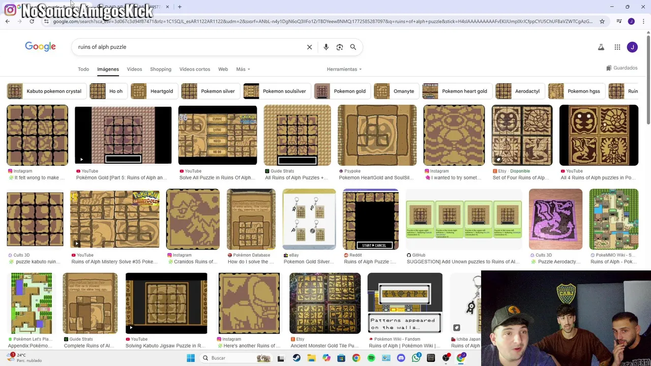
Task: Open Etsy Set of Four Ruins image
Action: coord(522,135)
